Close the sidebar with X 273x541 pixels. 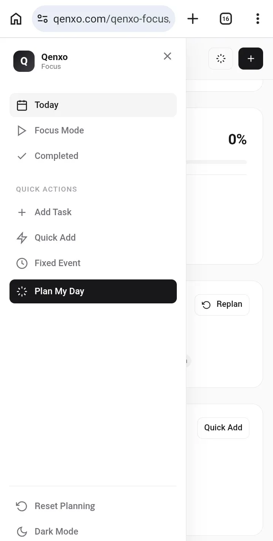[x=167, y=56]
